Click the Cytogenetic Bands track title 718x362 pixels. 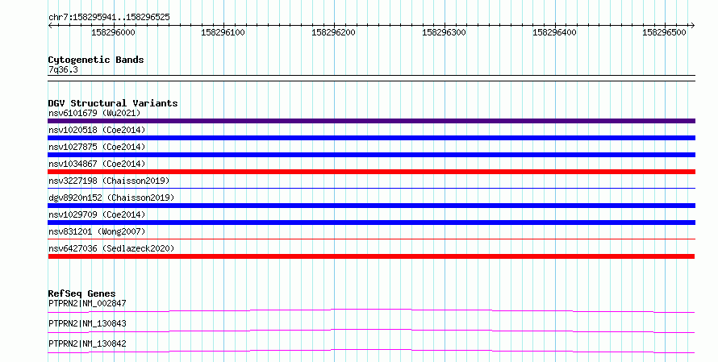point(96,60)
